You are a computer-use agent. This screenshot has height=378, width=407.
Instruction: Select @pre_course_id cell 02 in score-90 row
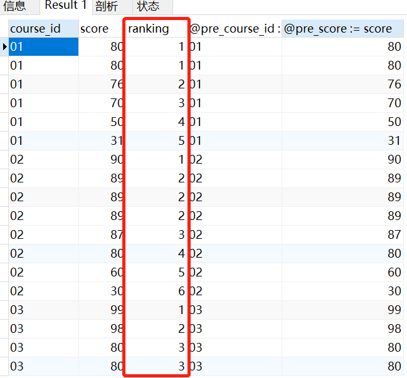(x=236, y=160)
